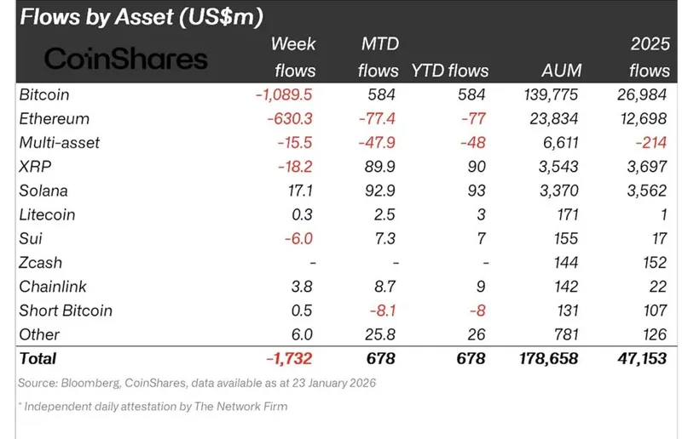This screenshot has height=439, width=682.
Task: Click the Multi-asset row label
Action: point(59,142)
